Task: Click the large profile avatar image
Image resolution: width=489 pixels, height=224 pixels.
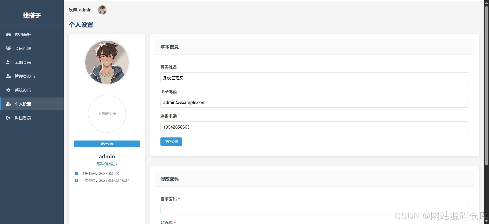Action: coord(107,62)
